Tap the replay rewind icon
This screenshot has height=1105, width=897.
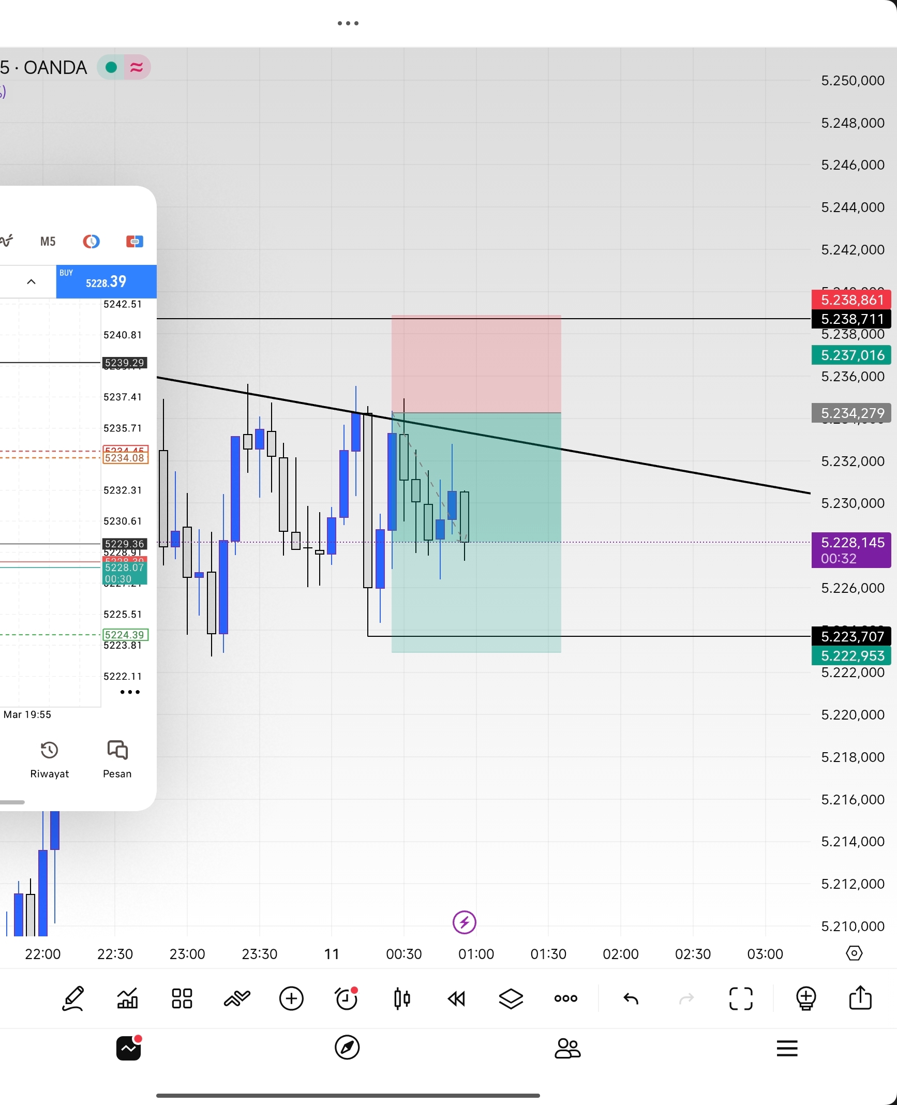[457, 998]
